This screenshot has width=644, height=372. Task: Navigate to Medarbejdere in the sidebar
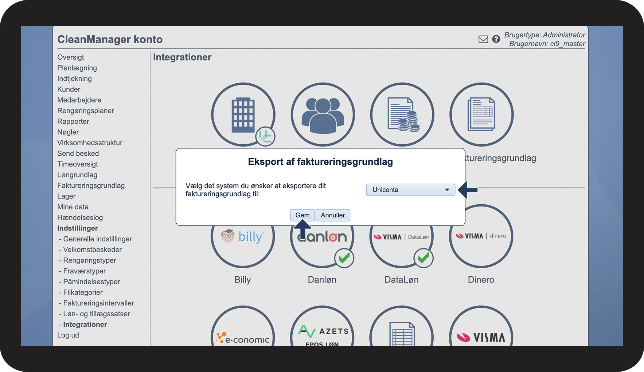pos(79,100)
